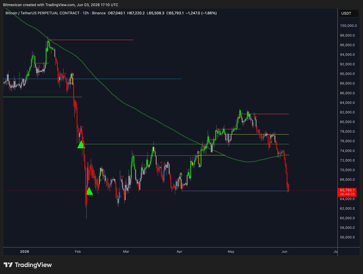Select the 92,000.0 price axis label

(x=348, y=64)
